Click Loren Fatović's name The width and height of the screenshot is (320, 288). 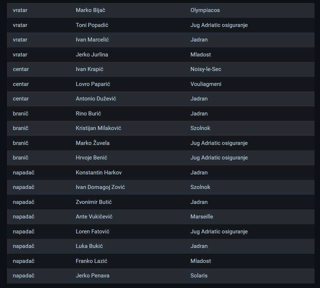point(92,232)
